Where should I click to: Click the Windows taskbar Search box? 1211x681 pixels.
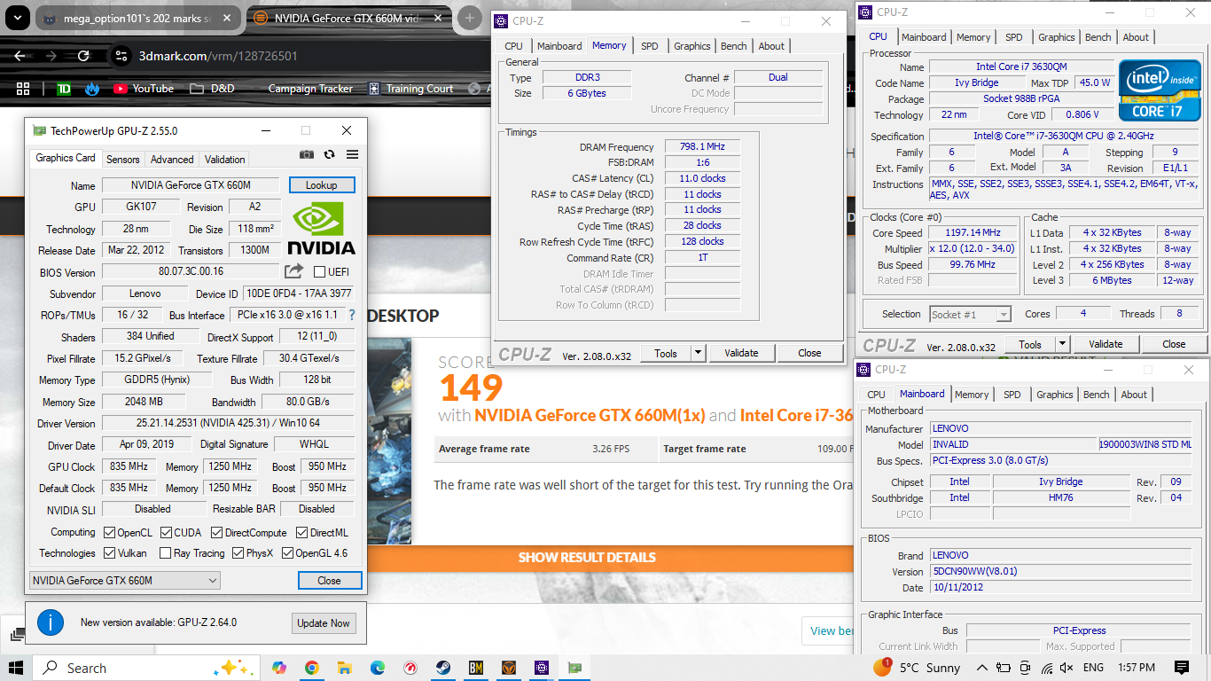click(x=147, y=668)
